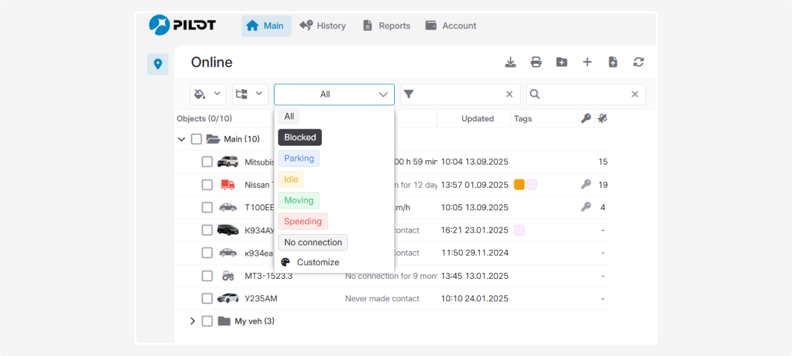Choose Customize in status list
The height and width of the screenshot is (356, 792).
(x=317, y=262)
